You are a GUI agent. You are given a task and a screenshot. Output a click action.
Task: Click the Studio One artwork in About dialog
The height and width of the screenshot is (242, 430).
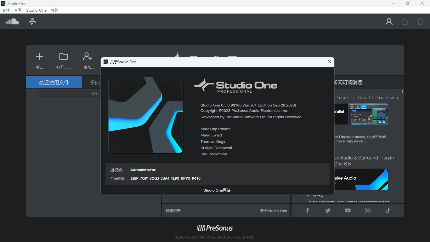[146, 115]
